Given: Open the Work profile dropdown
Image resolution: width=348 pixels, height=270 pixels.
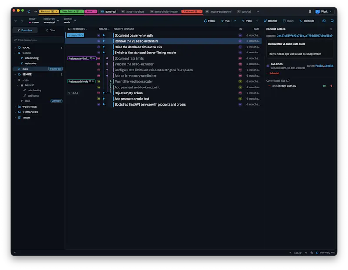Looking at the screenshot, I should click(x=324, y=12).
